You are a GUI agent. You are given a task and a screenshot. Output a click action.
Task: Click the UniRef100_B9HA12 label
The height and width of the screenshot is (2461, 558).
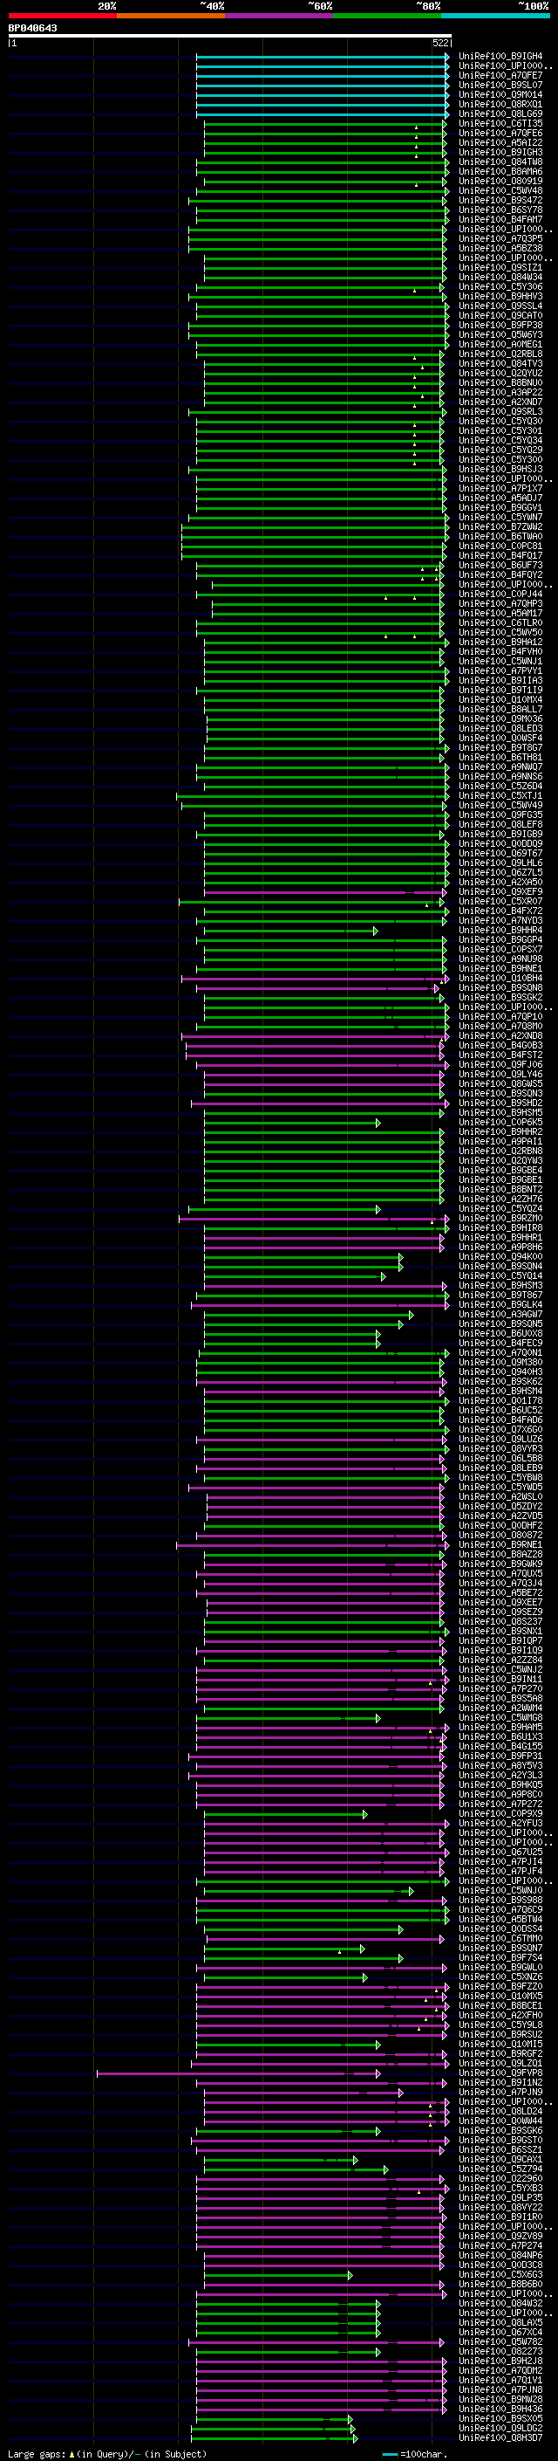coord(500,643)
